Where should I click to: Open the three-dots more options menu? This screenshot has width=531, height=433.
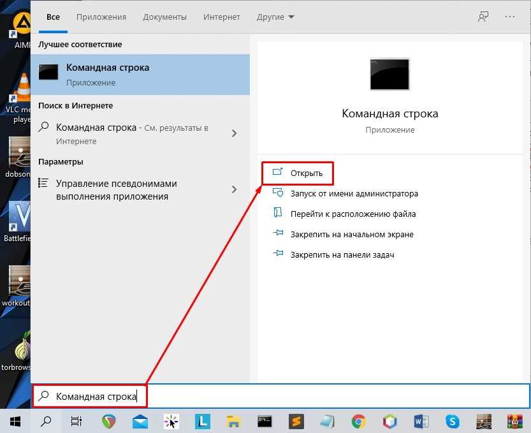[x=510, y=17]
